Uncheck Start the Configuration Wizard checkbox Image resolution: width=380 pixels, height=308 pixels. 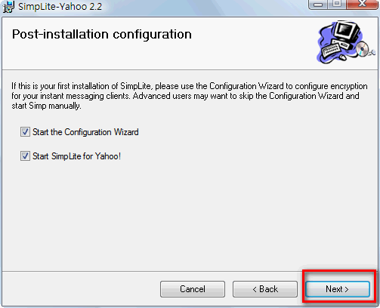click(x=25, y=132)
